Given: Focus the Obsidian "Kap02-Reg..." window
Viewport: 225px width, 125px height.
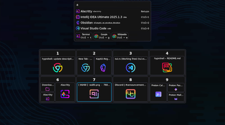Looking at the screenshot, I should pyautogui.click(x=103, y=66).
